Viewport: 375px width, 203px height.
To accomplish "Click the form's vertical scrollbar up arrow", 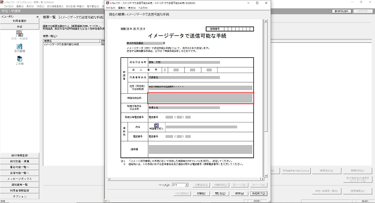I will 266,21.
